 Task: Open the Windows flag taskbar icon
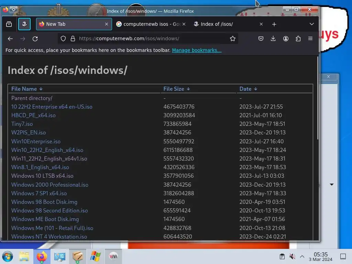[96, 256]
